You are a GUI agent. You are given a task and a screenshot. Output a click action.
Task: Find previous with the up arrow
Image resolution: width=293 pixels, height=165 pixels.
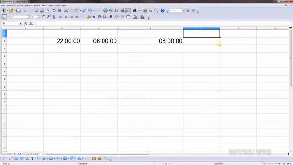tap(193, 11)
